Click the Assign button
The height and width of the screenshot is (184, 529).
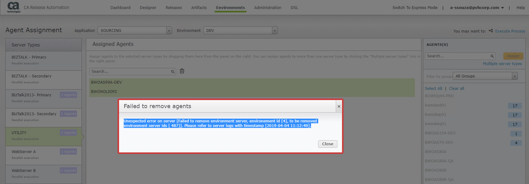click(x=513, y=56)
